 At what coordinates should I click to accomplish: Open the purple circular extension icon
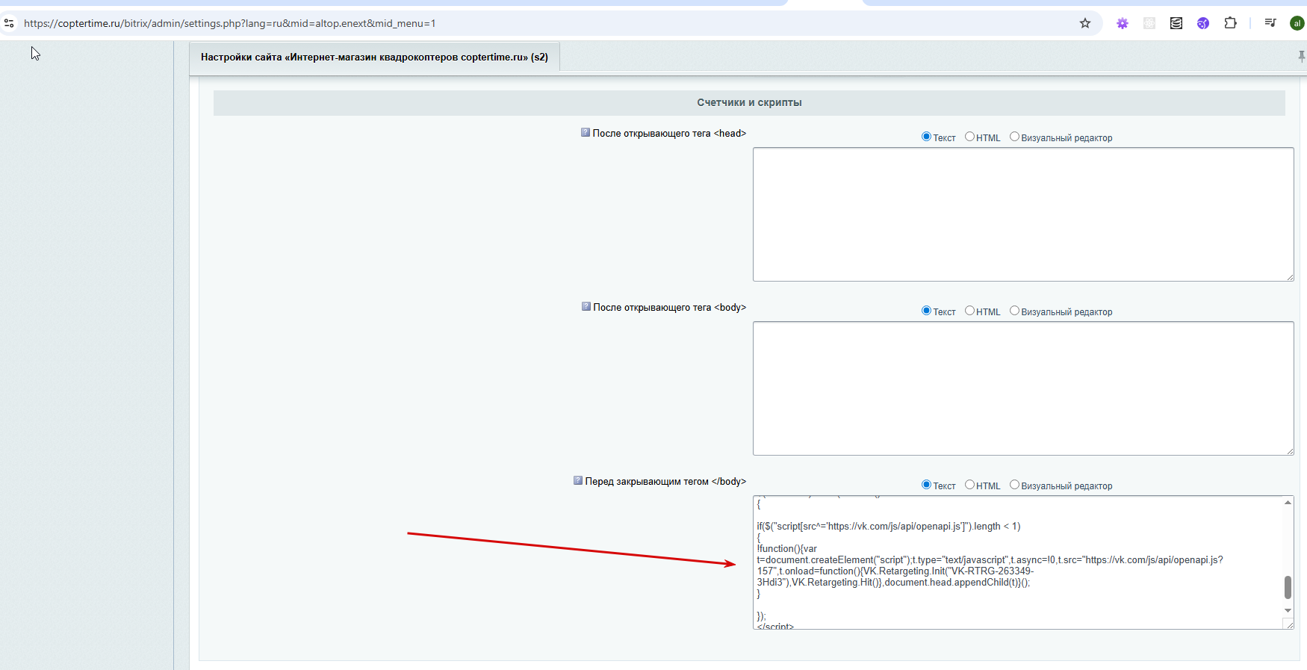click(1203, 23)
